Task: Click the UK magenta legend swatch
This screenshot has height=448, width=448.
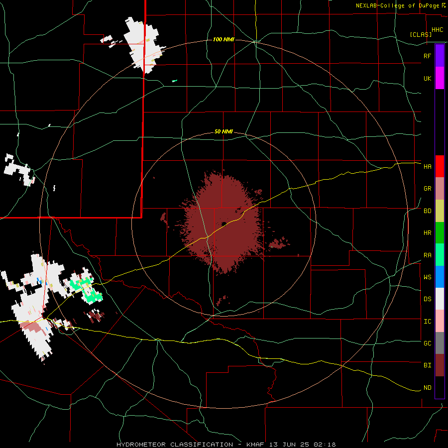Action: [x=440, y=78]
